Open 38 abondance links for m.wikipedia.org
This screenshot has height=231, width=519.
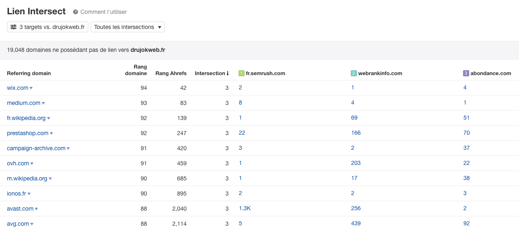(466, 178)
